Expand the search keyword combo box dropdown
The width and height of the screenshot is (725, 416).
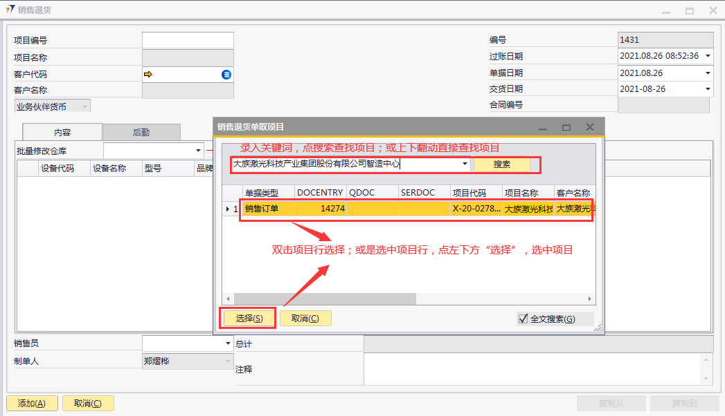click(465, 164)
